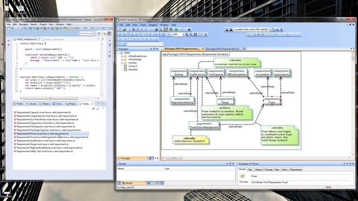Maximize the Eclipse editor area
Screen dimensions: 358x201
(102, 39)
